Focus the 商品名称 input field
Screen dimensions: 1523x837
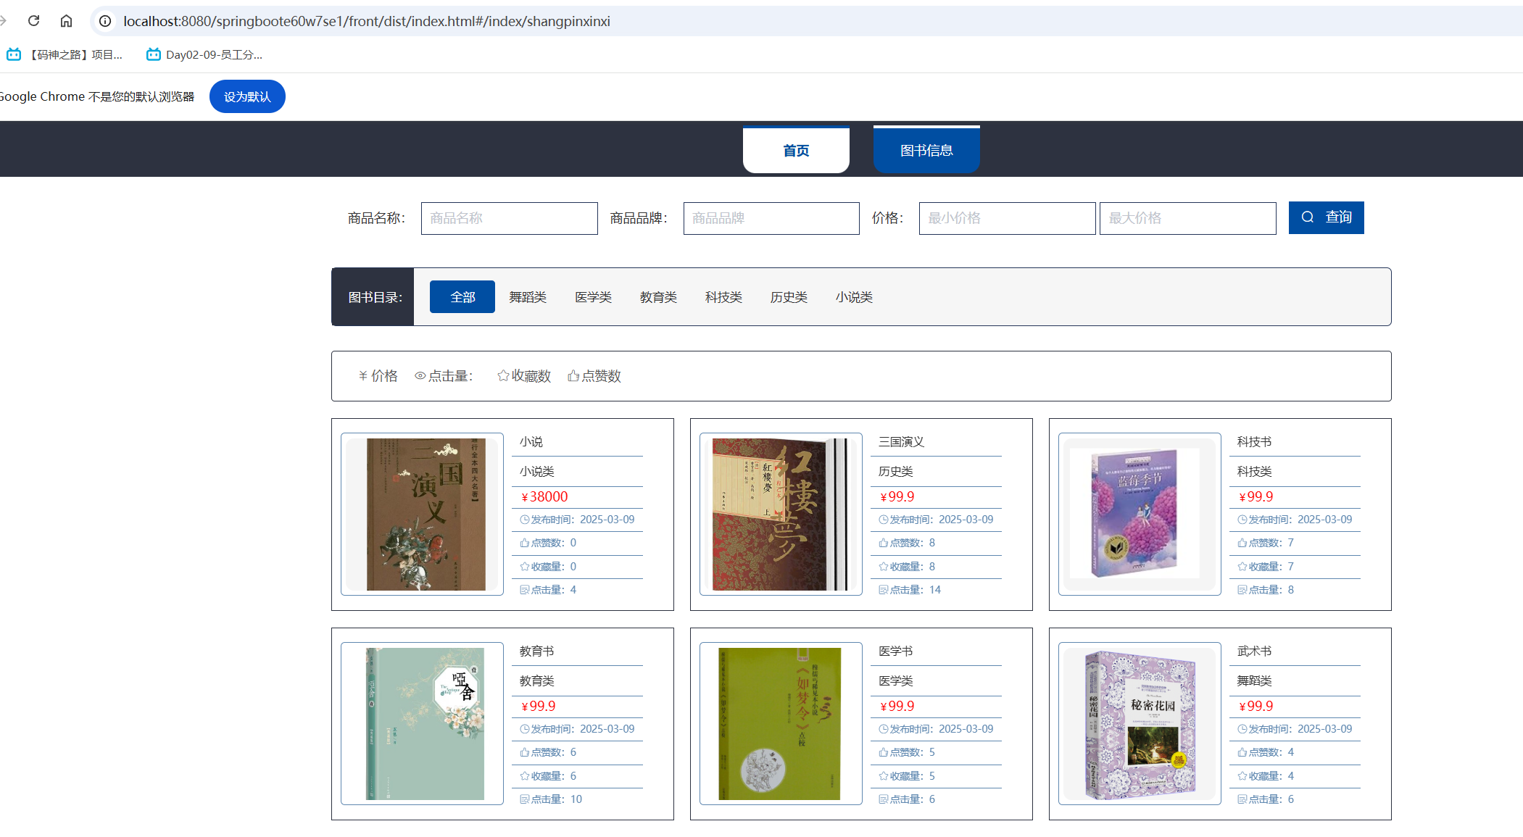509,218
